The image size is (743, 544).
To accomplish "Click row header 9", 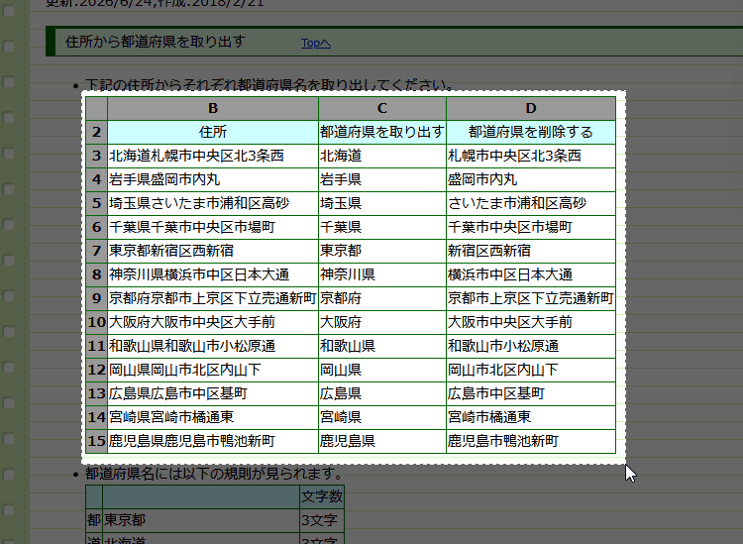I will point(97,298).
